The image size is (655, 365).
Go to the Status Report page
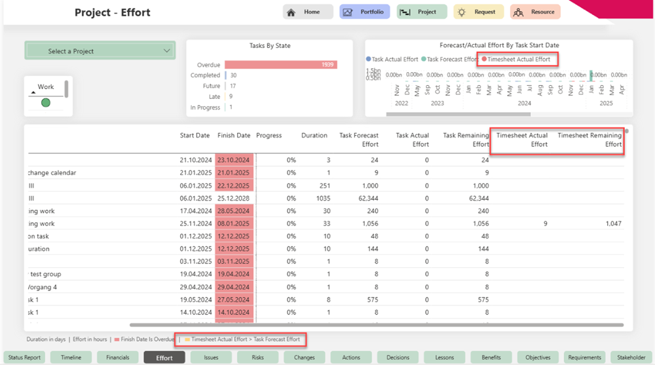(x=24, y=357)
